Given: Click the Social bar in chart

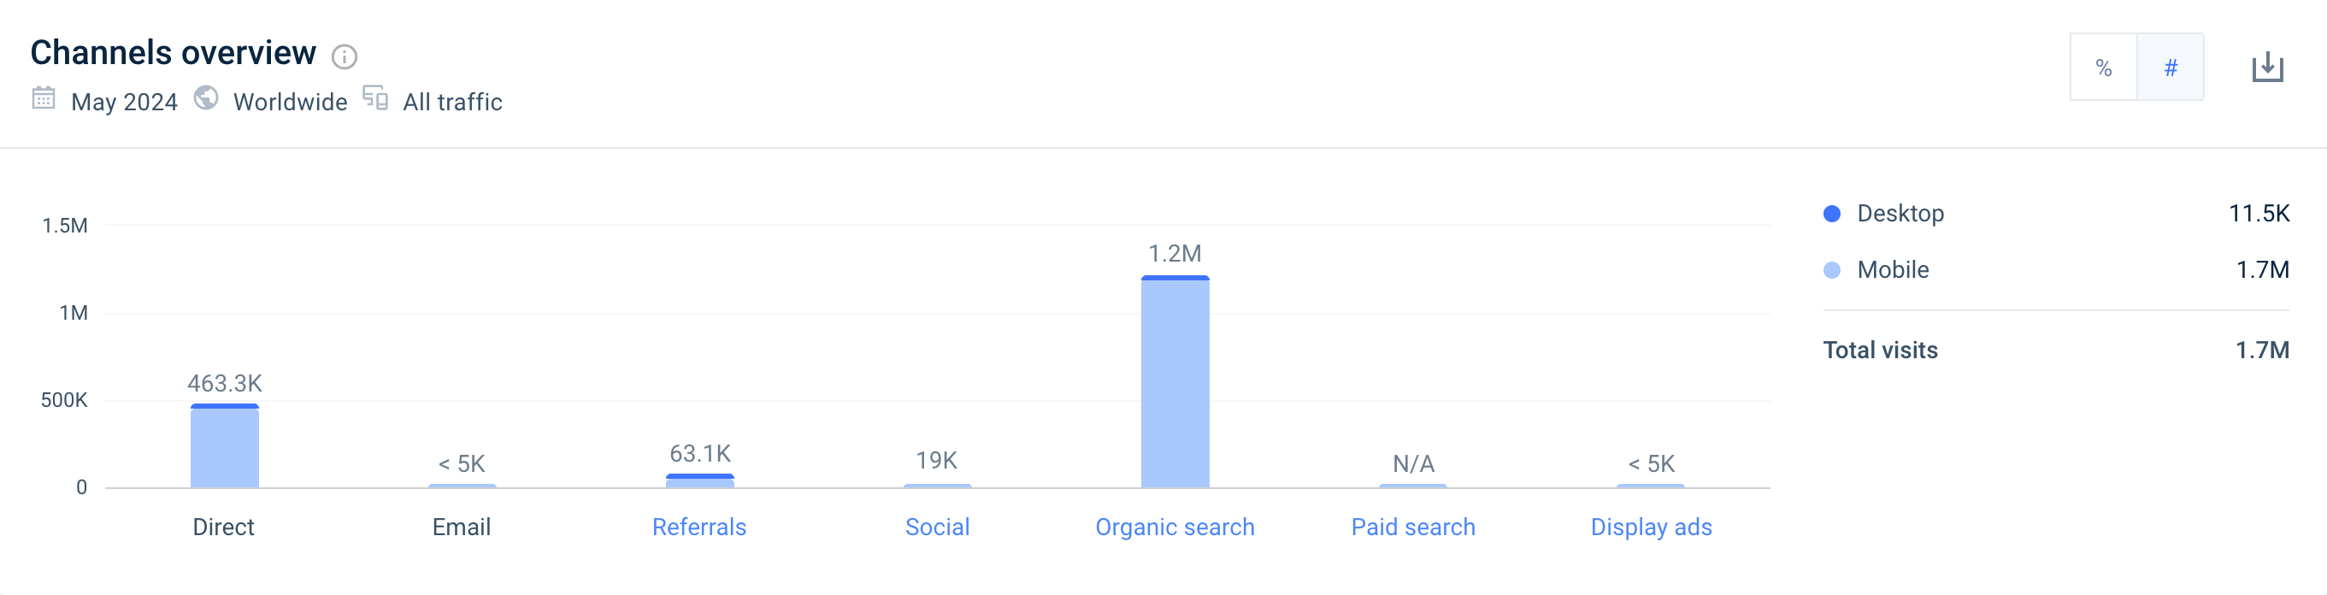Looking at the screenshot, I should coord(937,486).
